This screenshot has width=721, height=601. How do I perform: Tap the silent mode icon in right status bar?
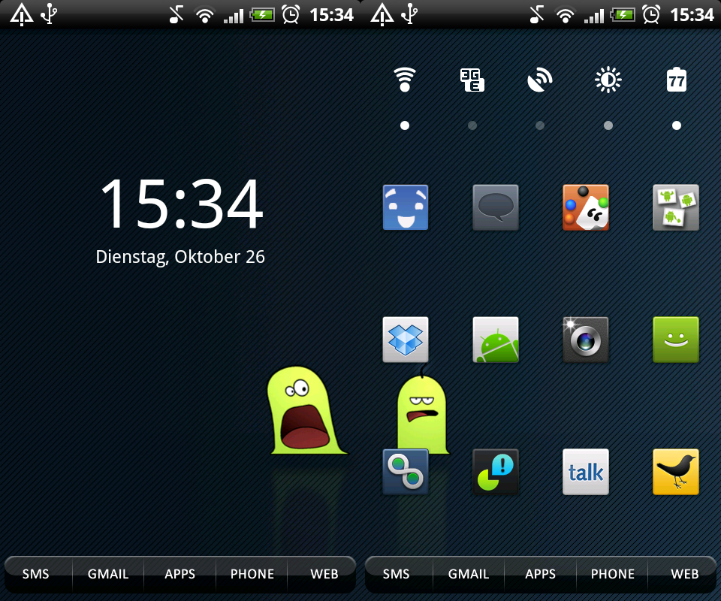point(536,15)
